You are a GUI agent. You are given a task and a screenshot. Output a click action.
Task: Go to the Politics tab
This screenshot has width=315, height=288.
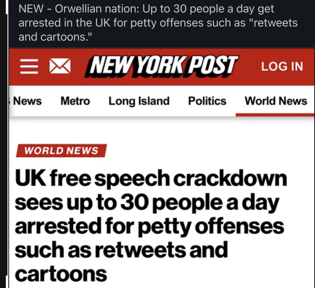207,101
